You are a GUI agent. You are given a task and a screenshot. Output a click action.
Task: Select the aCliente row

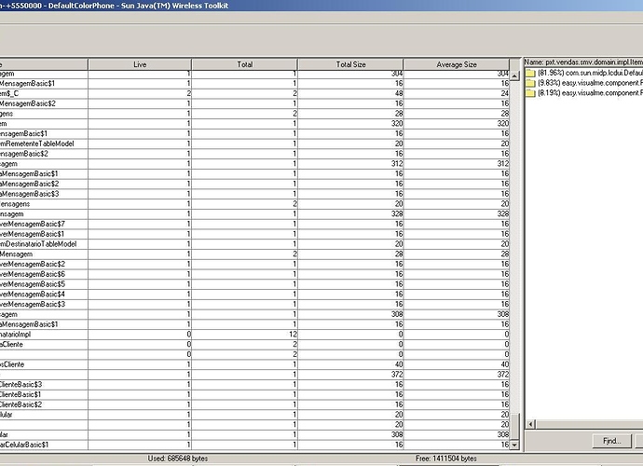click(254, 344)
